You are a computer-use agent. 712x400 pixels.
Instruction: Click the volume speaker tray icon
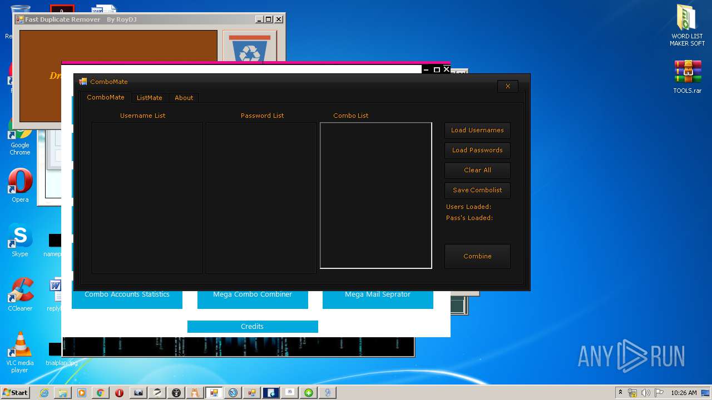[x=646, y=393]
